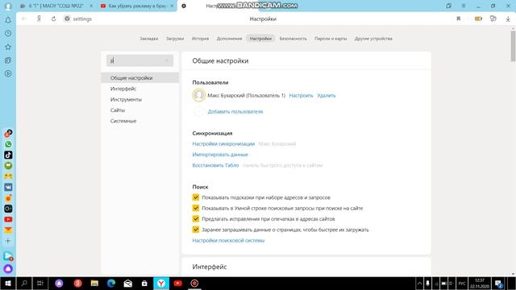Open Task View on the taskbar
The height and width of the screenshot is (290, 516).
tap(40, 284)
